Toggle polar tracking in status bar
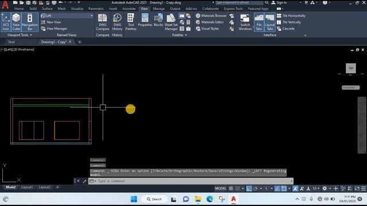 pyautogui.click(x=255, y=188)
